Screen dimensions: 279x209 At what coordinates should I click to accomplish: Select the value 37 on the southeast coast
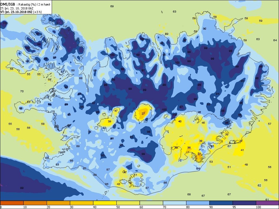(241, 141)
